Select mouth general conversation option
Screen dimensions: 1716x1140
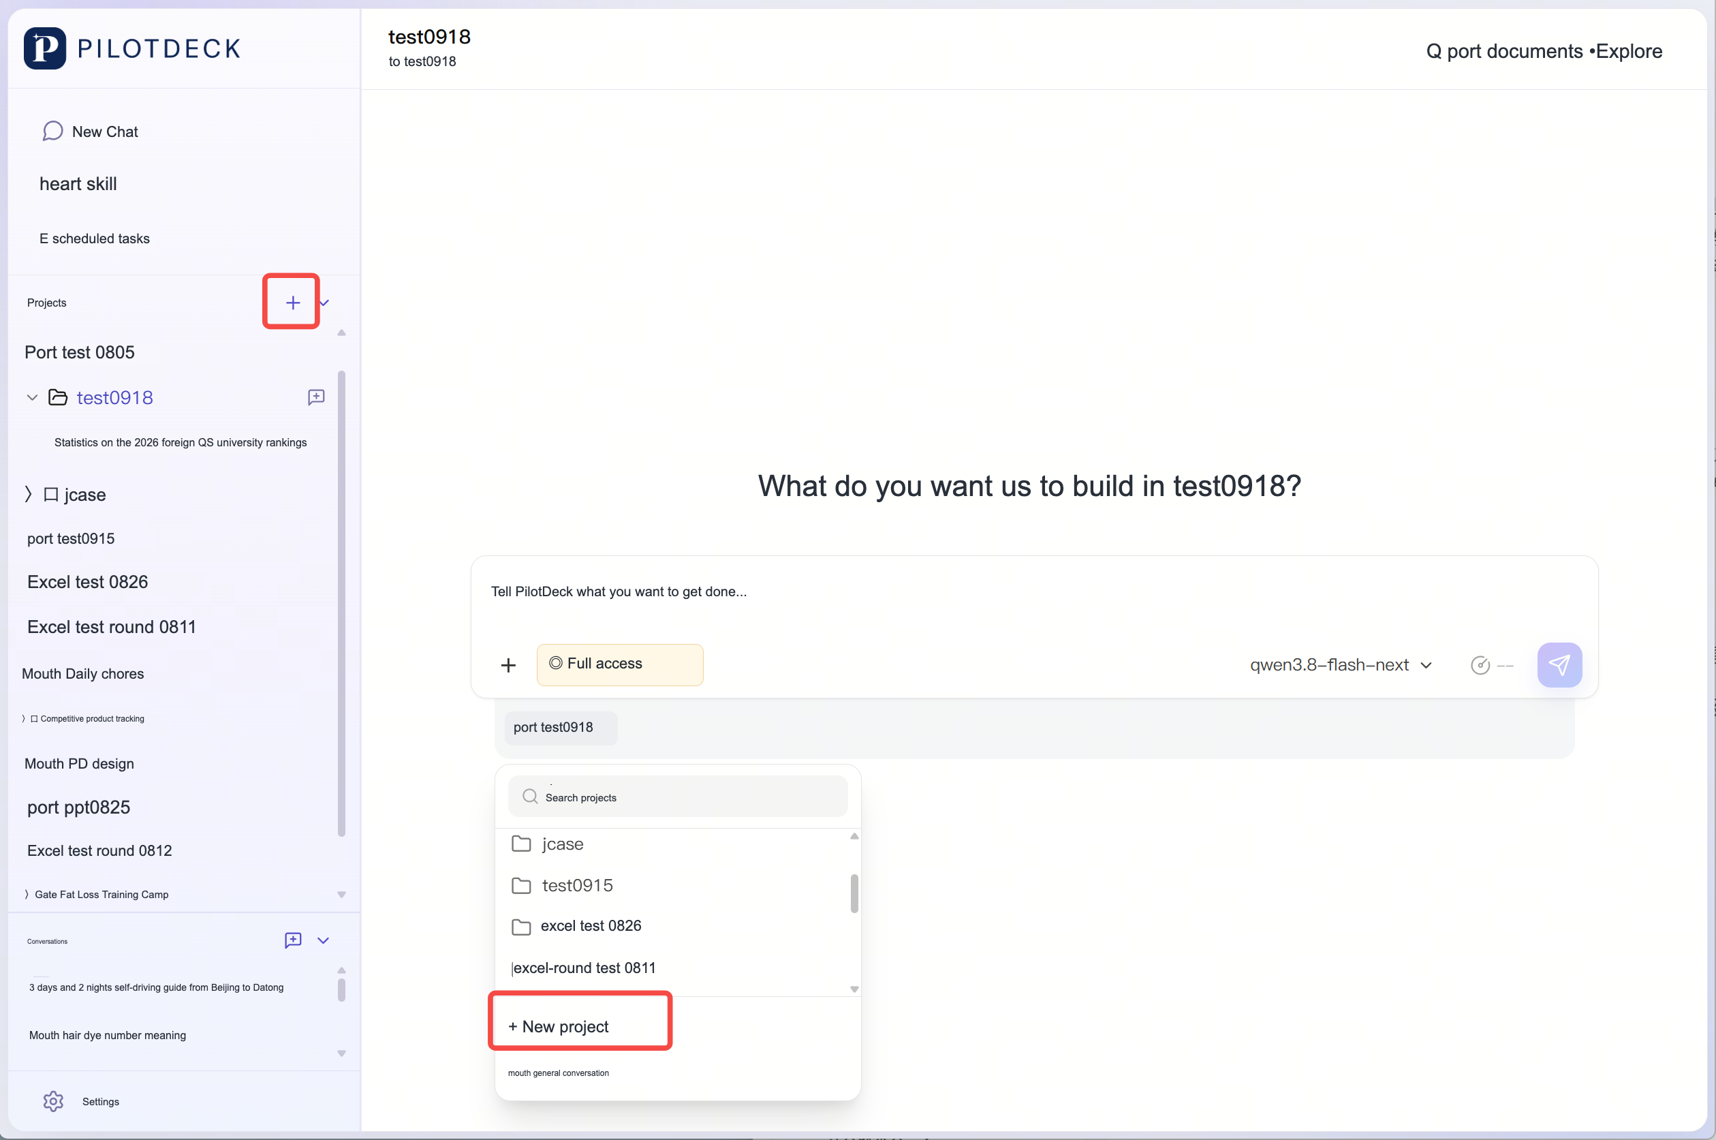pos(558,1073)
